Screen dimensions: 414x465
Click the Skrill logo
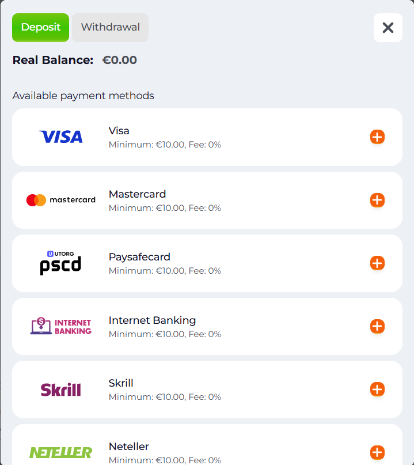61,390
